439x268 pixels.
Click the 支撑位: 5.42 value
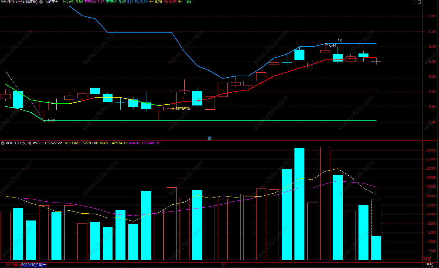(94, 2)
